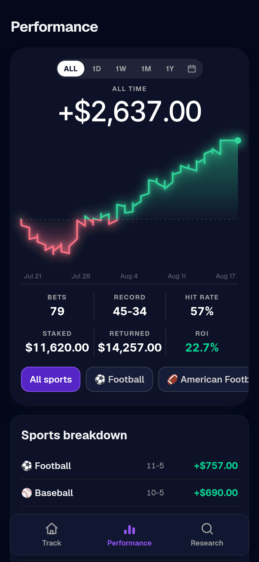The height and width of the screenshot is (562, 259).
Task: Click the soccer ball icon in Sports breakdown
Action: [27, 466]
